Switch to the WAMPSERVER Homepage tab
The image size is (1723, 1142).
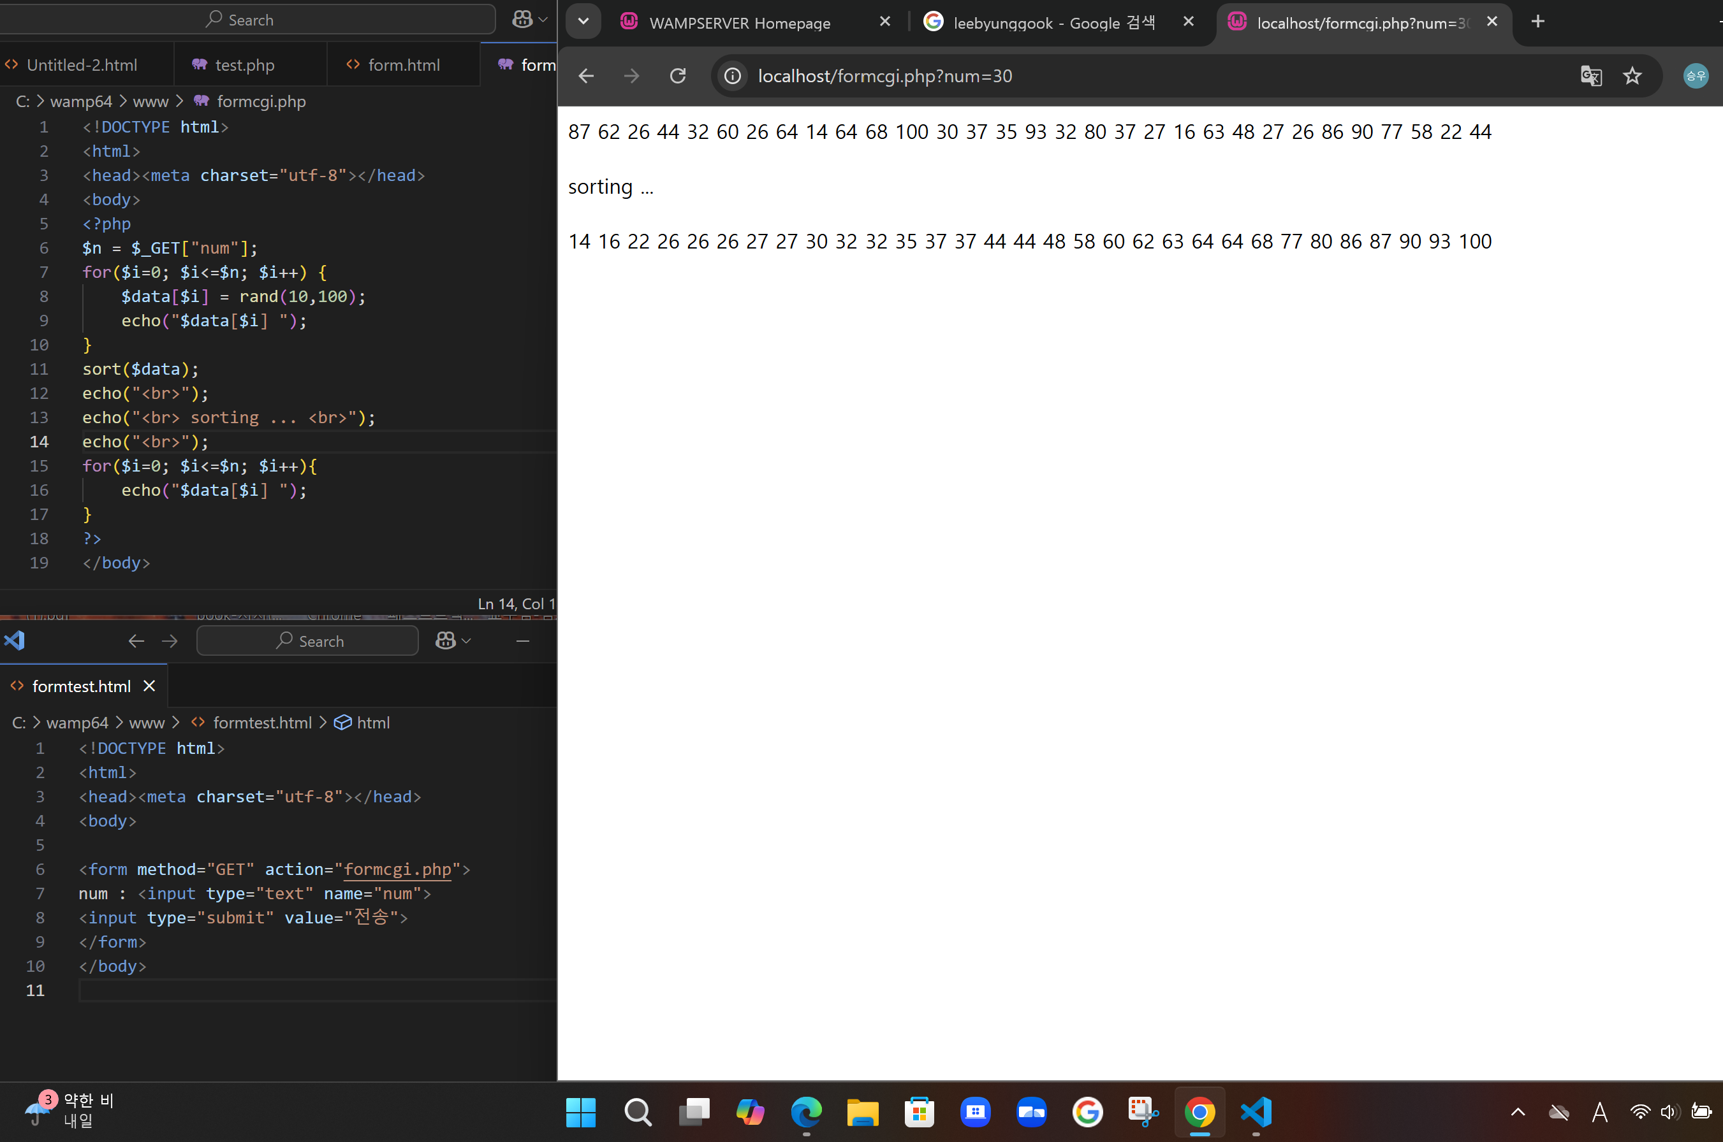(x=740, y=22)
